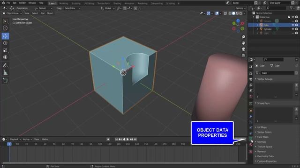Viewport: 300px width, 168px height.
Task: Switch to the Modeling workspace tab
Action: point(64,3)
